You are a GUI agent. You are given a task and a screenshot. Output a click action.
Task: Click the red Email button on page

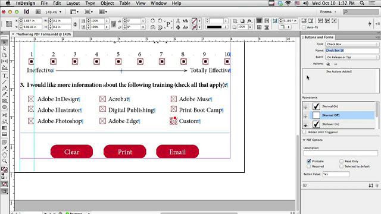coord(177,152)
